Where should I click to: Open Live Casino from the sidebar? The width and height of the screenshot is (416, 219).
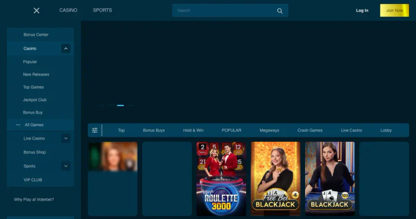point(34,138)
